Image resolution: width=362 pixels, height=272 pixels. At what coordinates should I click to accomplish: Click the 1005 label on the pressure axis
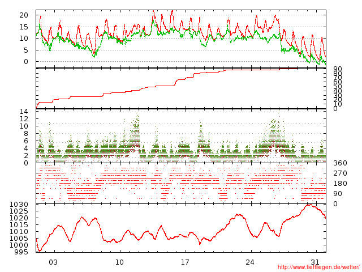click(19, 239)
